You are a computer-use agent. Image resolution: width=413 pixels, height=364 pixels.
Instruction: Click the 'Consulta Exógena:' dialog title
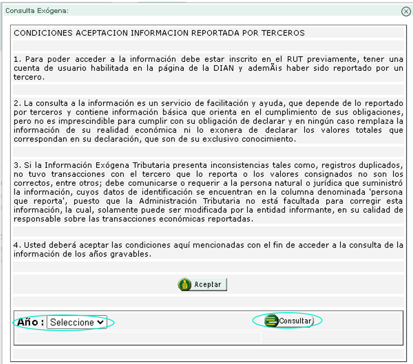click(x=37, y=11)
